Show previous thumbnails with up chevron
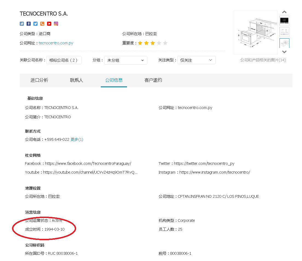Screen dimensions: 302x261 (x=284, y=12)
